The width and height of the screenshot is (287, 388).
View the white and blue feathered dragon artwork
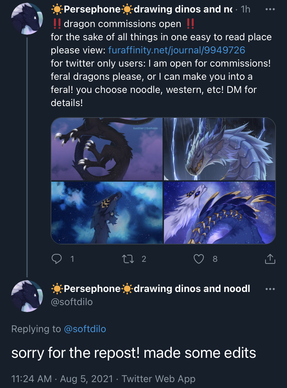click(x=220, y=213)
